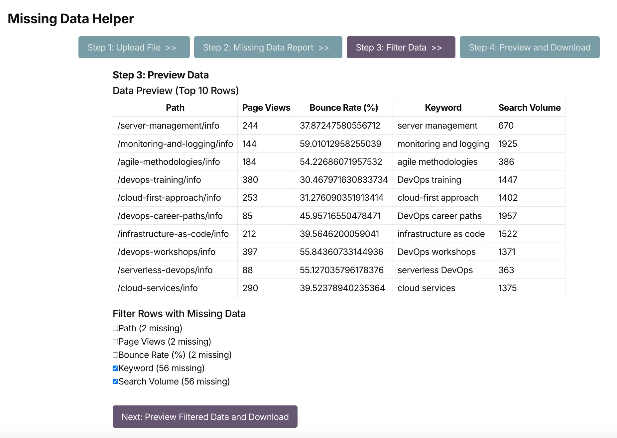Click the 'server management' keyword cell

pos(443,126)
